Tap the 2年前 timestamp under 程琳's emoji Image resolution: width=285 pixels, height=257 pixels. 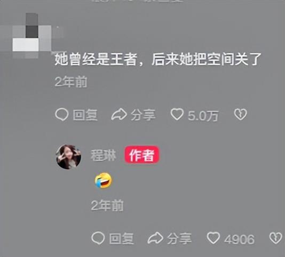point(107,205)
